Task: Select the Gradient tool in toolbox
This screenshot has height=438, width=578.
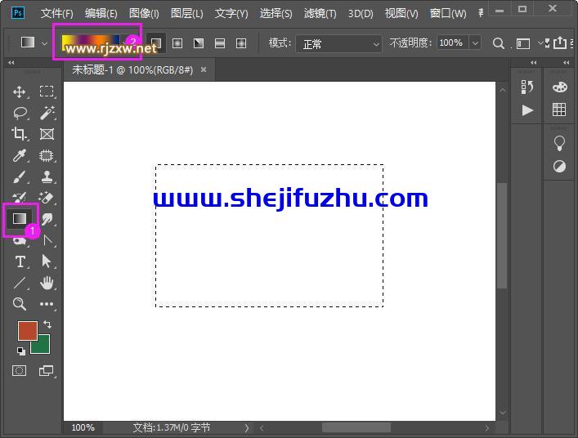Action: 20,218
